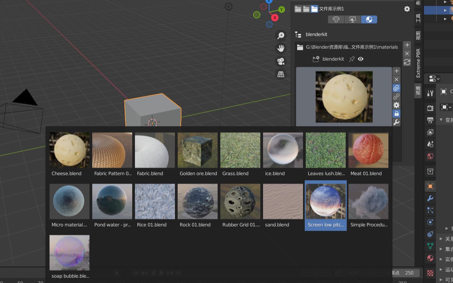This screenshot has height=283, width=453.
Task: Toggle the eye icon beside blenderkit
Action: tap(360, 59)
